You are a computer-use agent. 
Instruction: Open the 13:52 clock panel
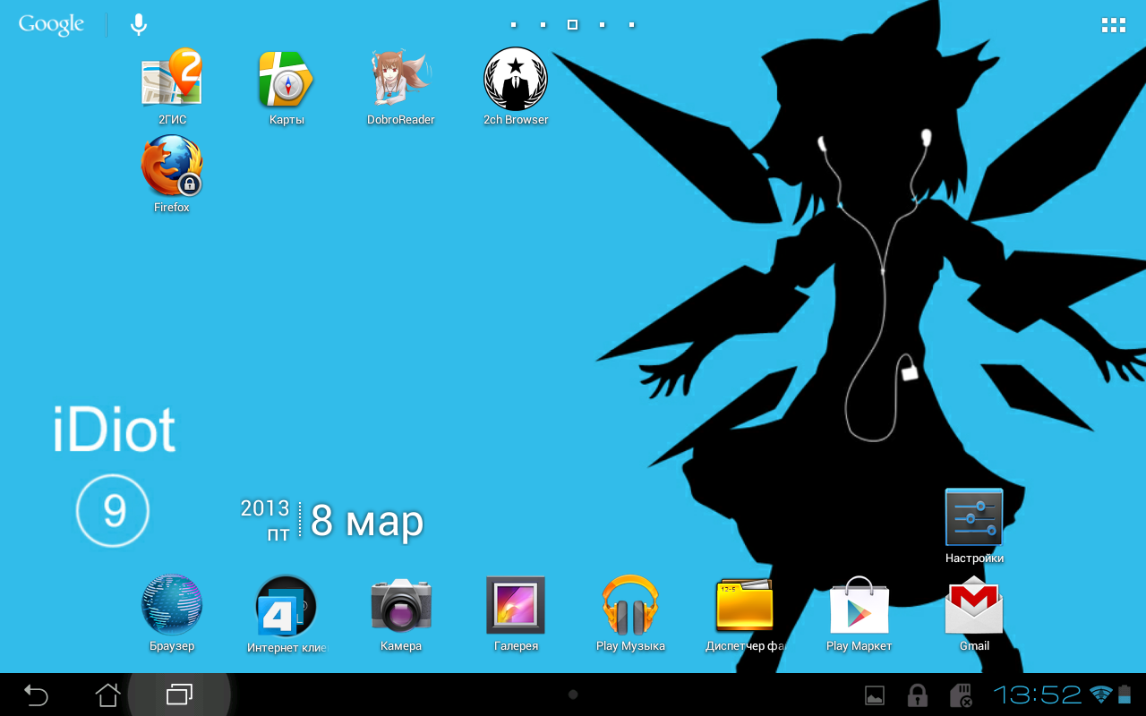(1038, 695)
